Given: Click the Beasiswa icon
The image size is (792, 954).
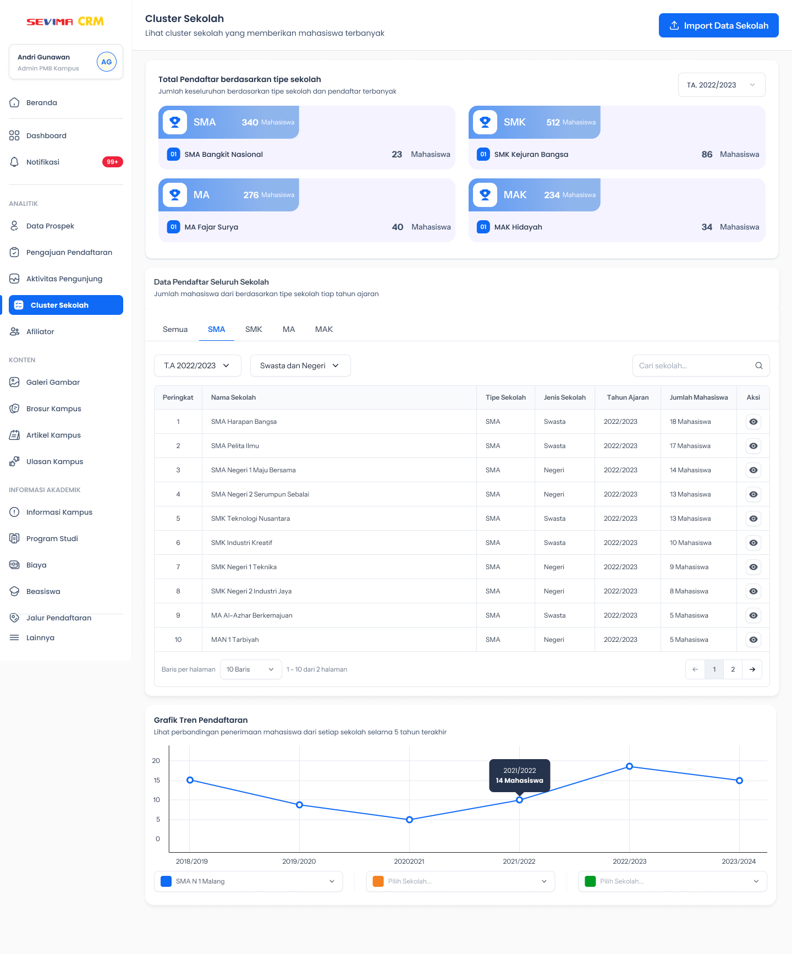Looking at the screenshot, I should tap(14, 591).
